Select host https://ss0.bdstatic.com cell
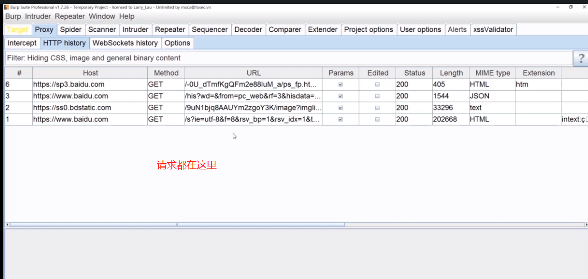 tap(90, 108)
